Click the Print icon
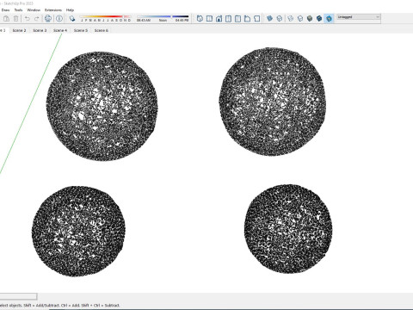 coord(48,19)
